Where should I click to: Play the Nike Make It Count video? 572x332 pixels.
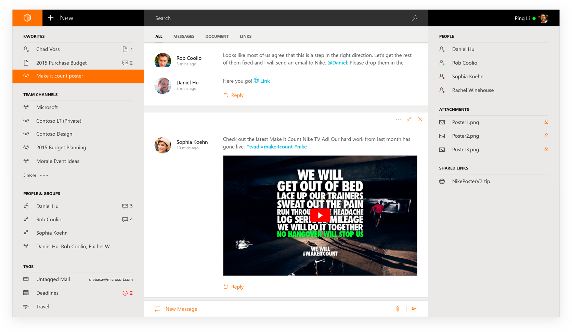coord(320,216)
